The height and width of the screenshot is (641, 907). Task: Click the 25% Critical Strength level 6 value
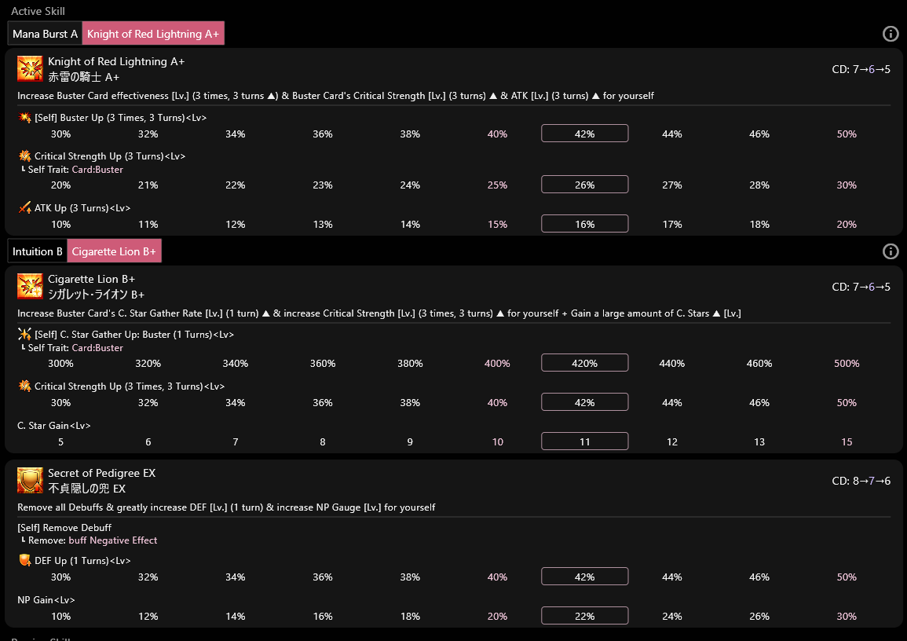(x=497, y=185)
